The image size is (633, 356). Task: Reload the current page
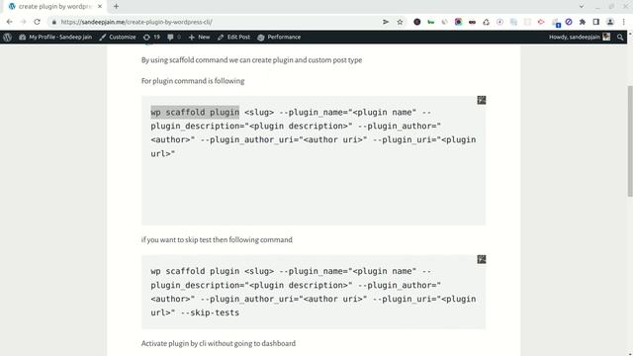[x=37, y=22]
